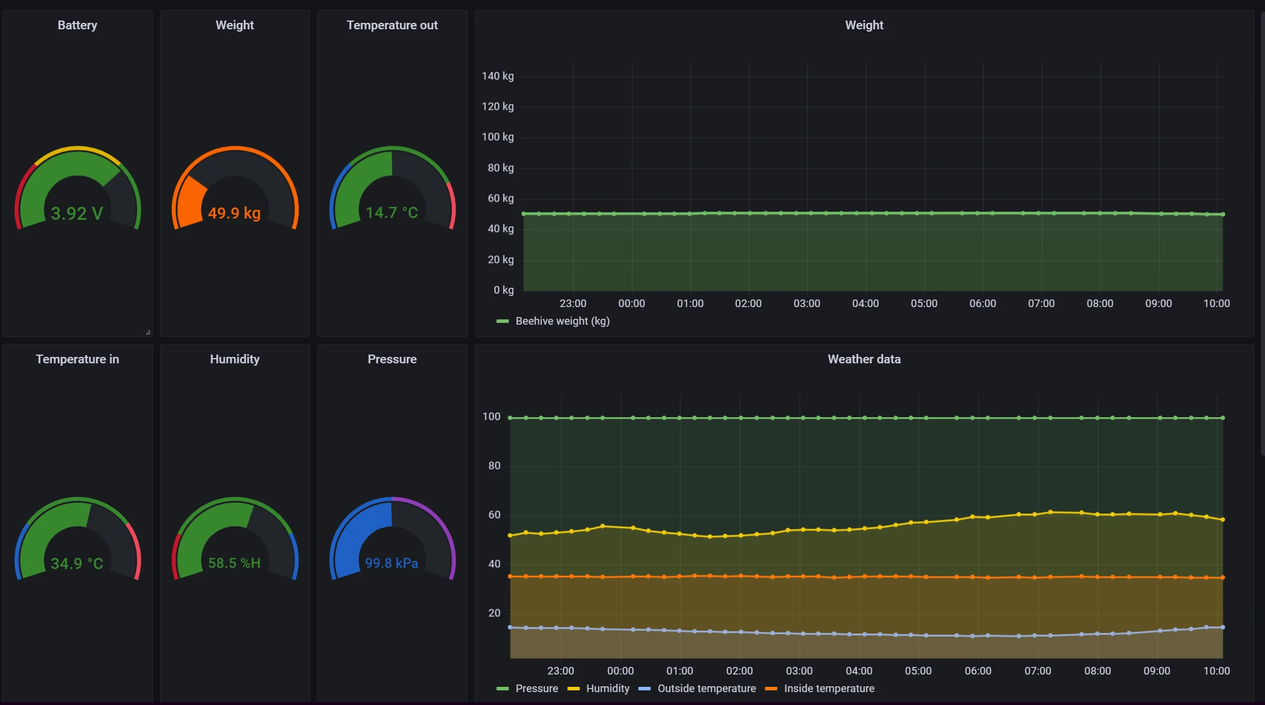Toggle the Pressure legend series
1265x705 pixels.
(x=537, y=689)
